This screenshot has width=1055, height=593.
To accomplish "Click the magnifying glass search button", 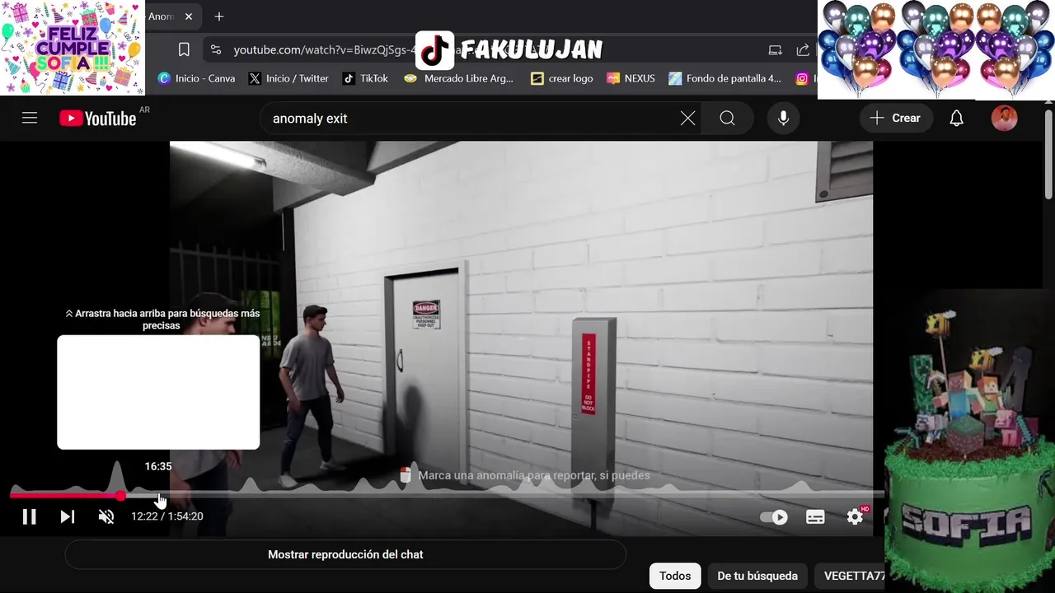I will coord(727,119).
